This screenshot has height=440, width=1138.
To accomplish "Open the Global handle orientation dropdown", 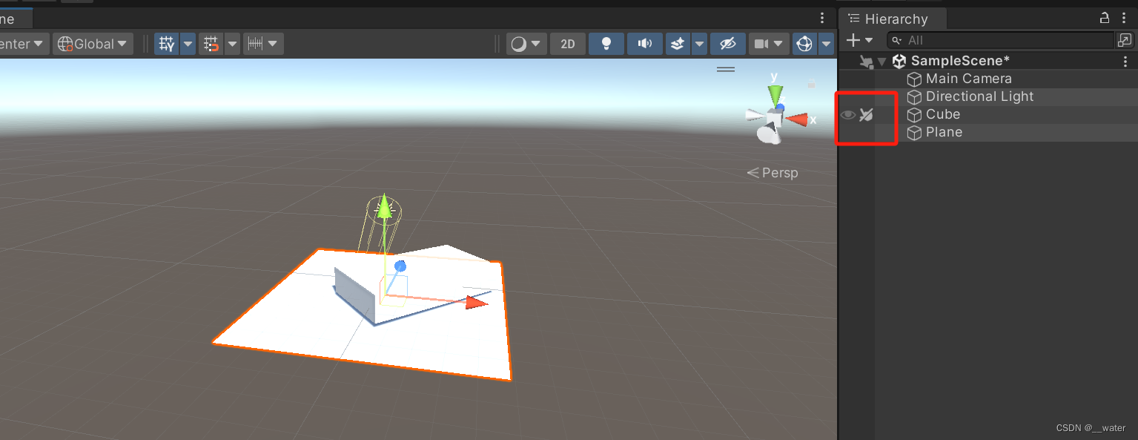I will point(92,43).
